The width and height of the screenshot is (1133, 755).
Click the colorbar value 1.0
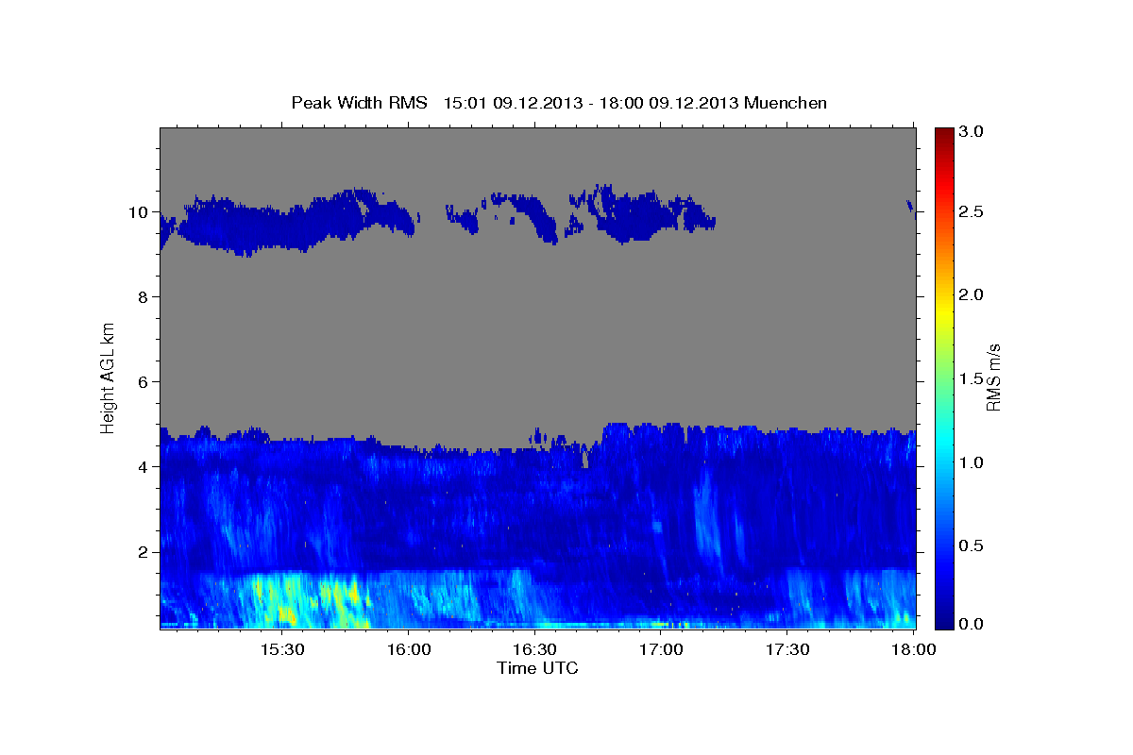[x=972, y=463]
